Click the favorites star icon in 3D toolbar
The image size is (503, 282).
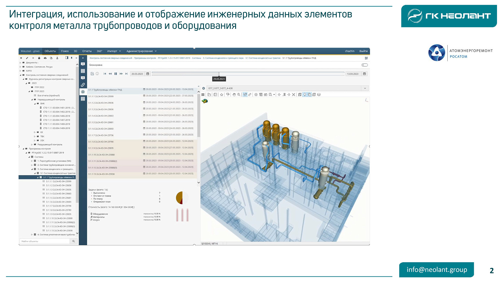[222, 95]
